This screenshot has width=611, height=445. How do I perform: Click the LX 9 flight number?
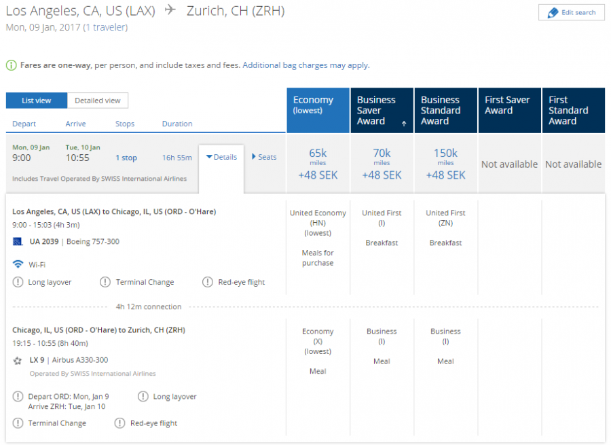click(x=37, y=360)
